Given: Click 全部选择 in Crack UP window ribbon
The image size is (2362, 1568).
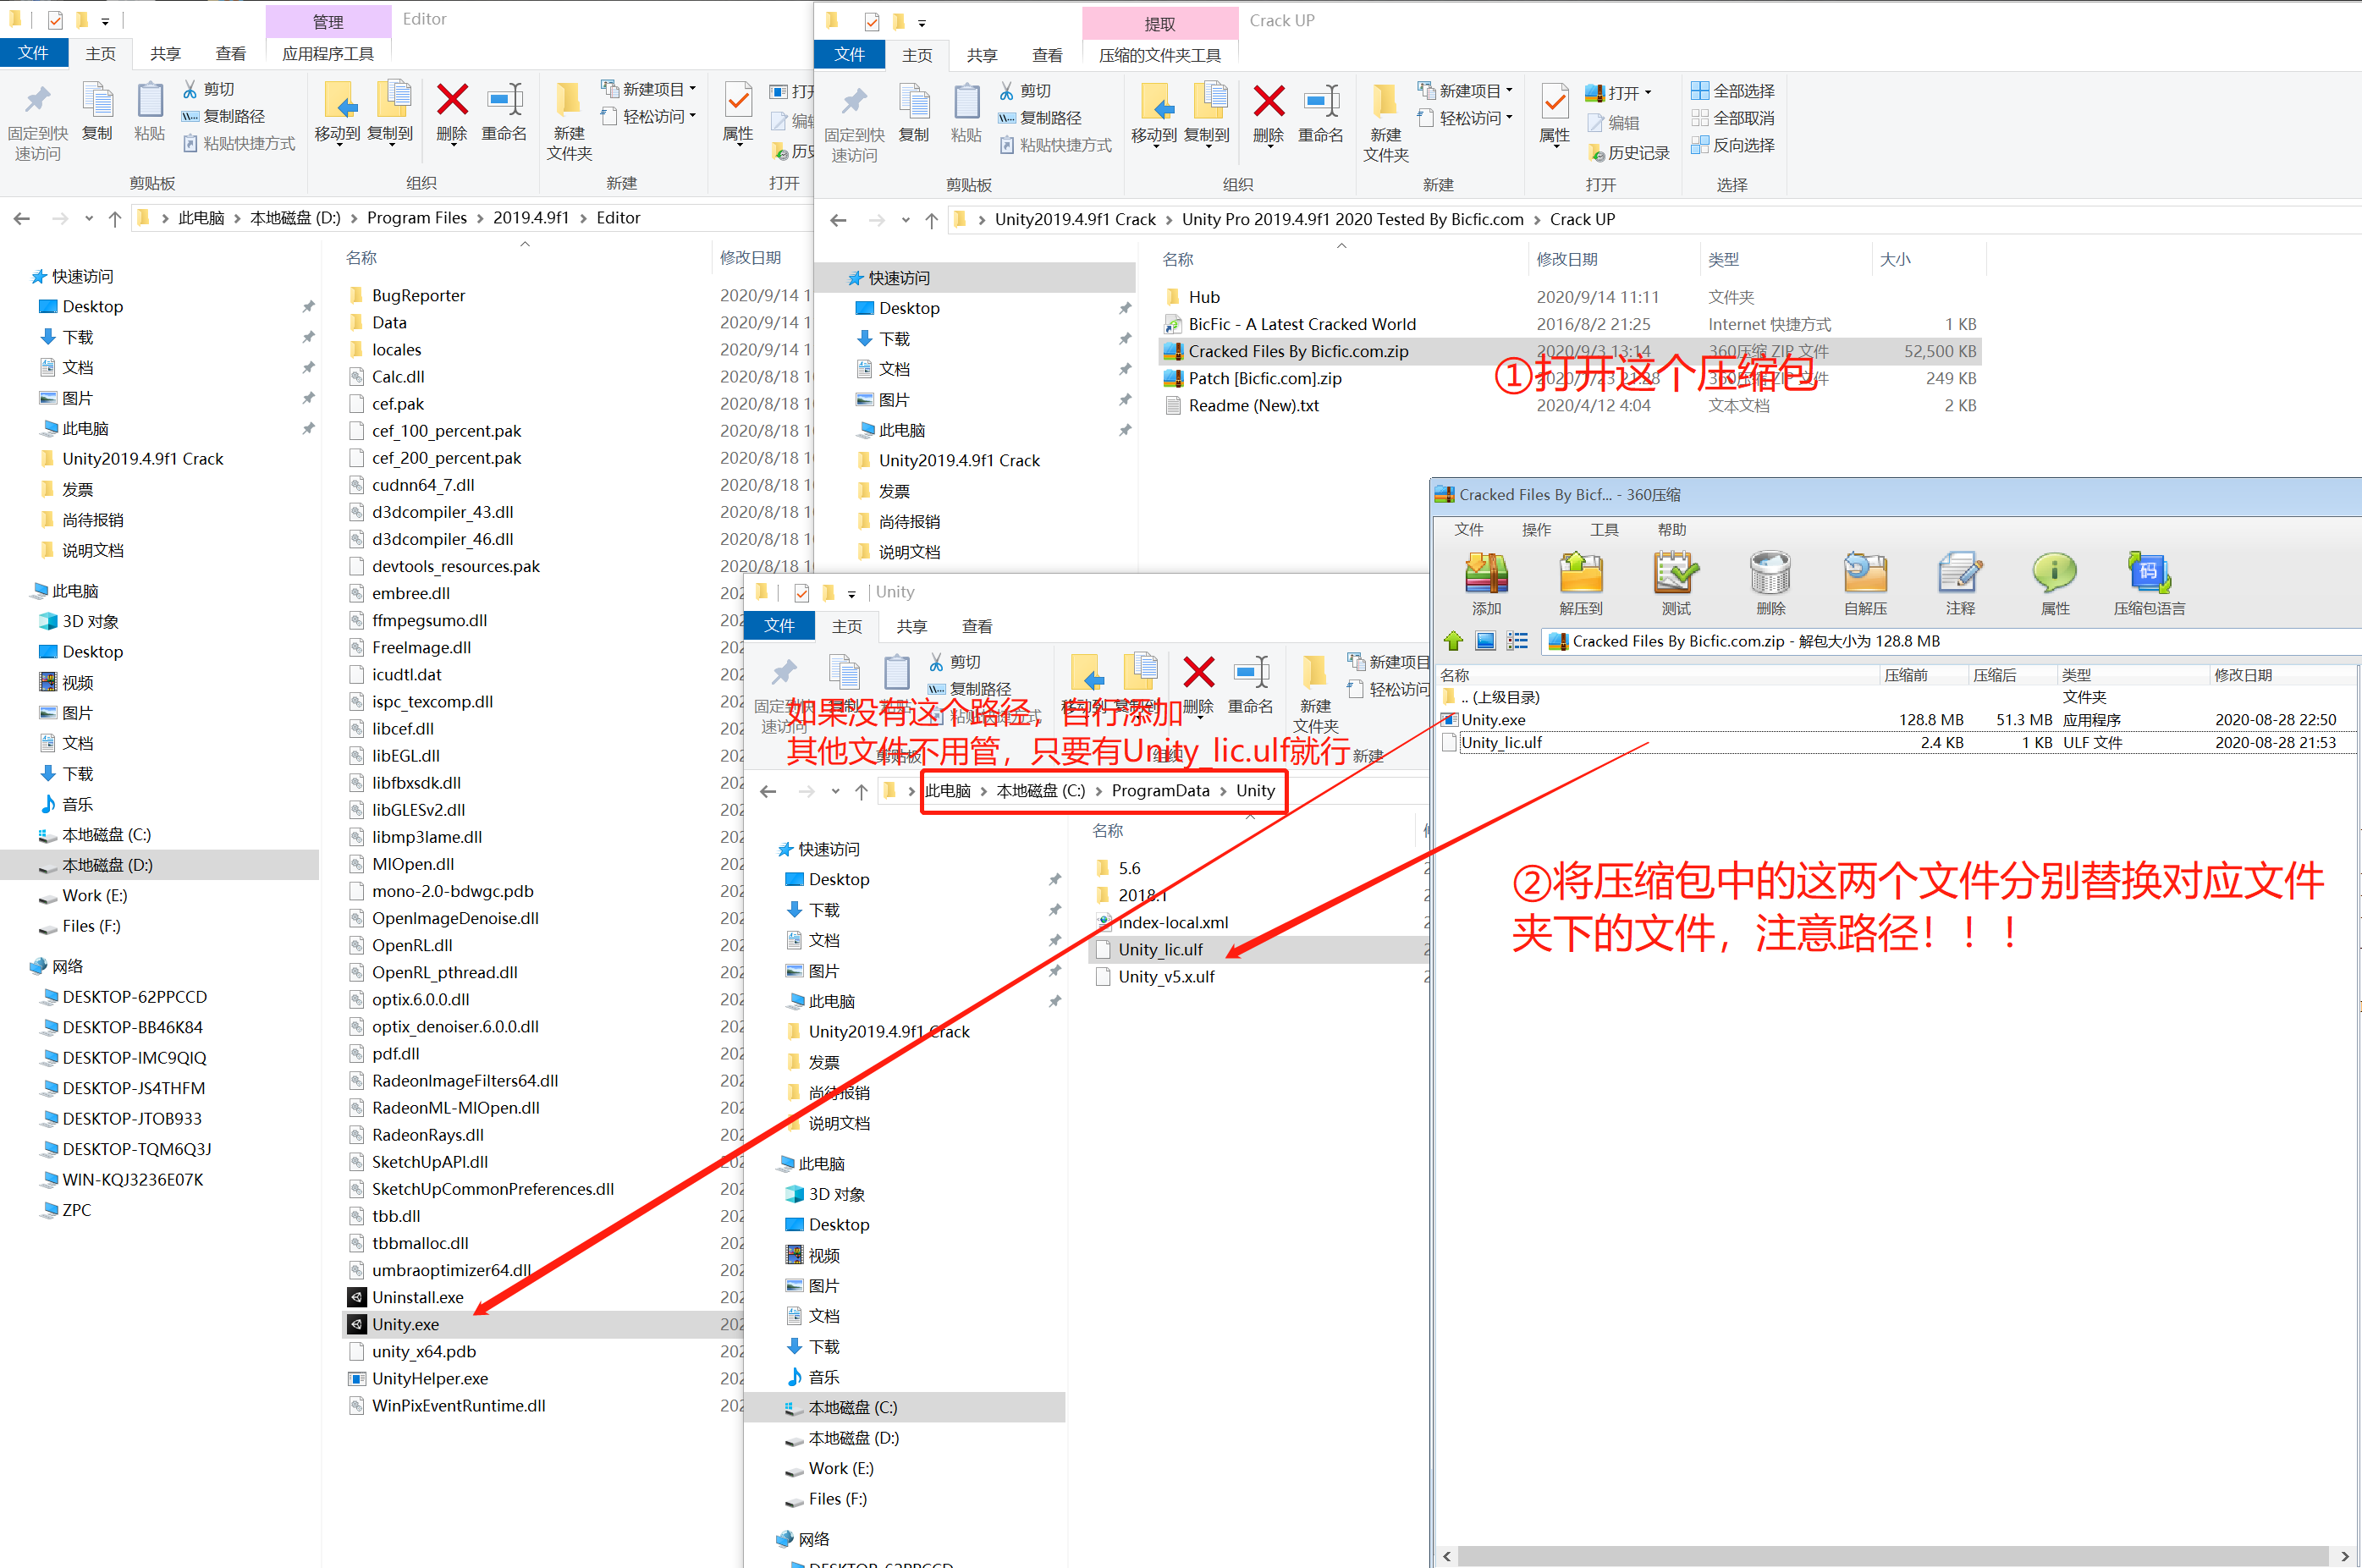Looking at the screenshot, I should [1733, 91].
